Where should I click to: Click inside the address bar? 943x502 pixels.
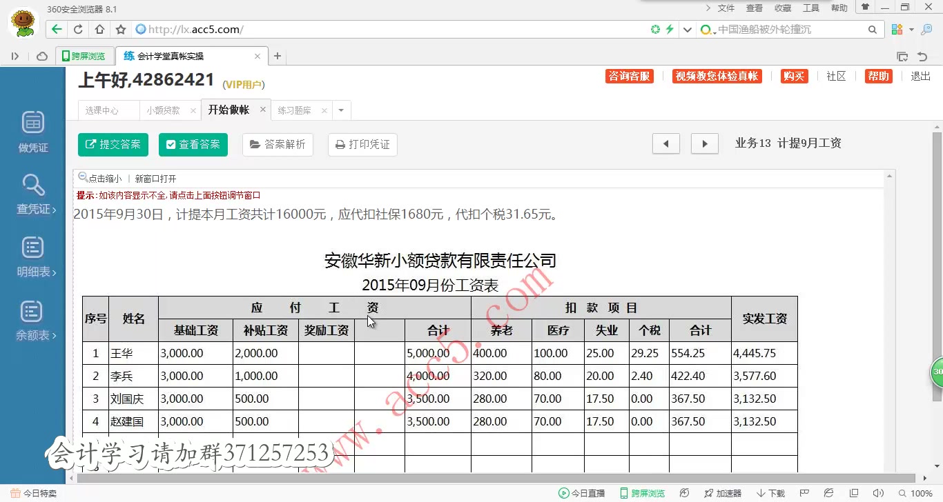tap(276, 30)
